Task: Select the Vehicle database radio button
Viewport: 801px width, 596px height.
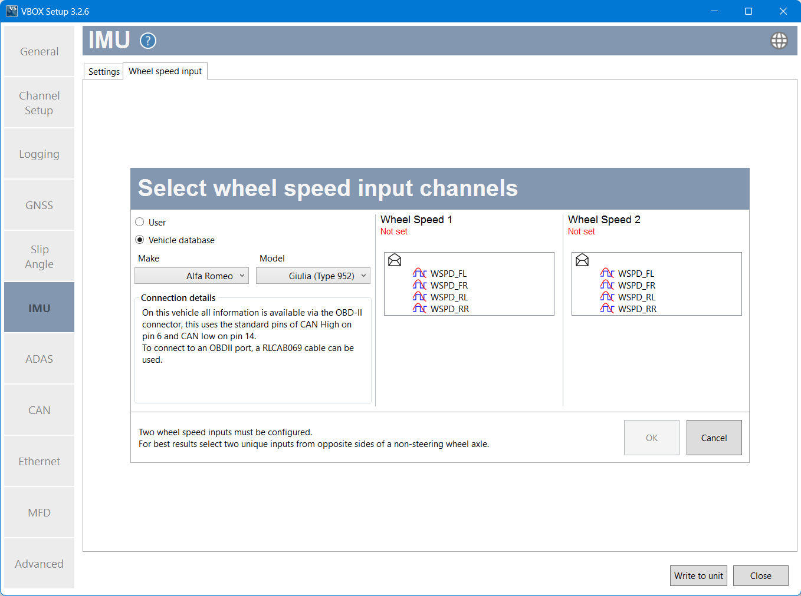Action: point(140,240)
